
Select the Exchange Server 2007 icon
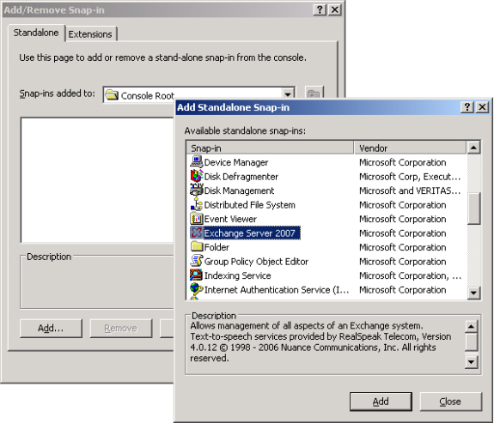tap(197, 233)
